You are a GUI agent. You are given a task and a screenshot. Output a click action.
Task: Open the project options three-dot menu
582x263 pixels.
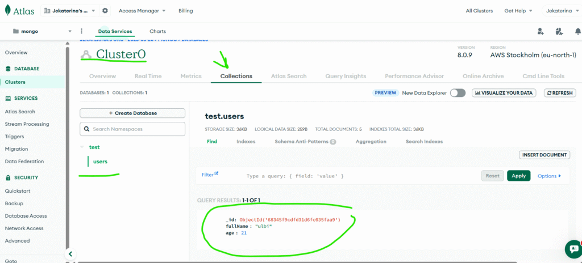(82, 32)
